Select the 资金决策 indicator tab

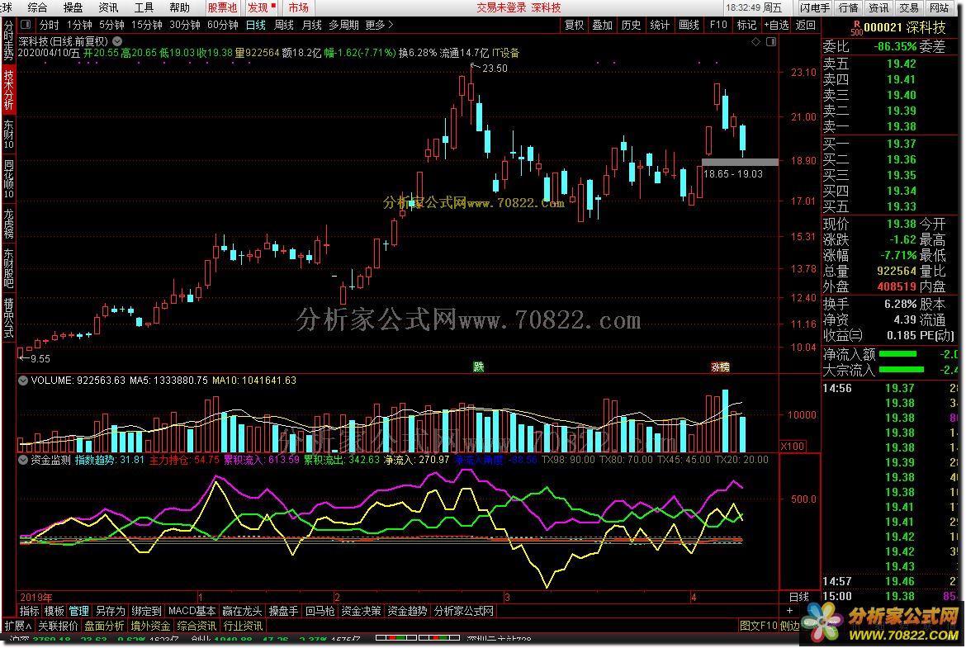tap(361, 611)
